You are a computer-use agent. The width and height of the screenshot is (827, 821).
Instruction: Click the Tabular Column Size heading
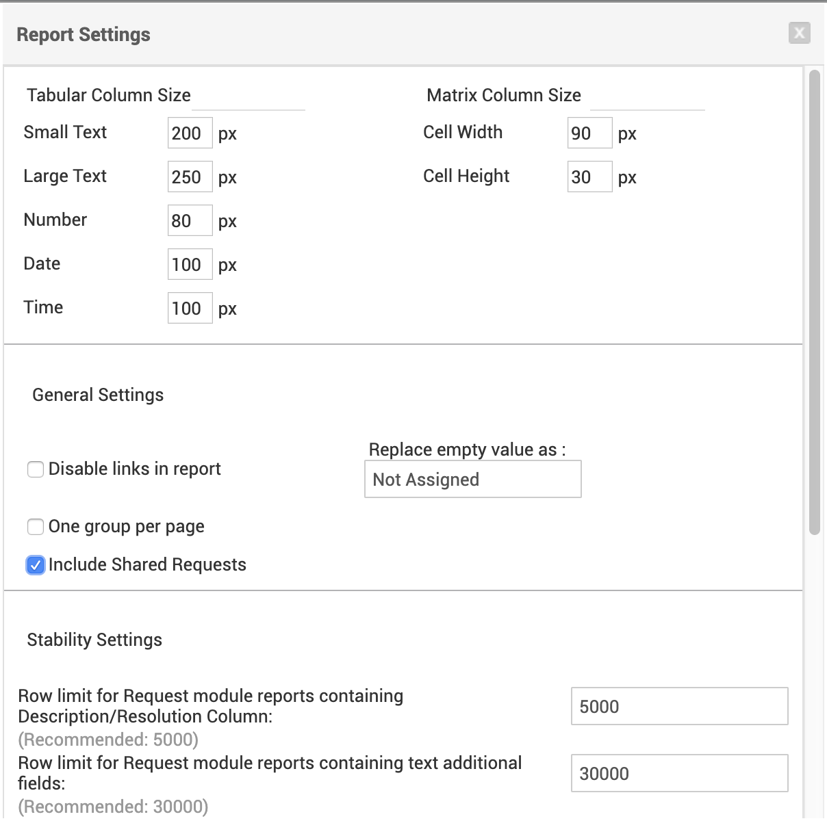(x=109, y=95)
